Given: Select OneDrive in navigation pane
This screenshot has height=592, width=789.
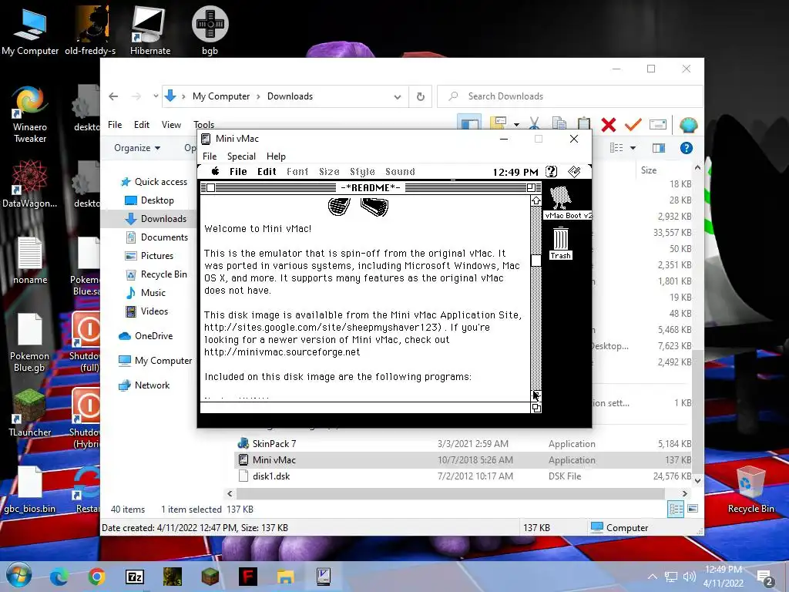Looking at the screenshot, I should pyautogui.click(x=146, y=336).
